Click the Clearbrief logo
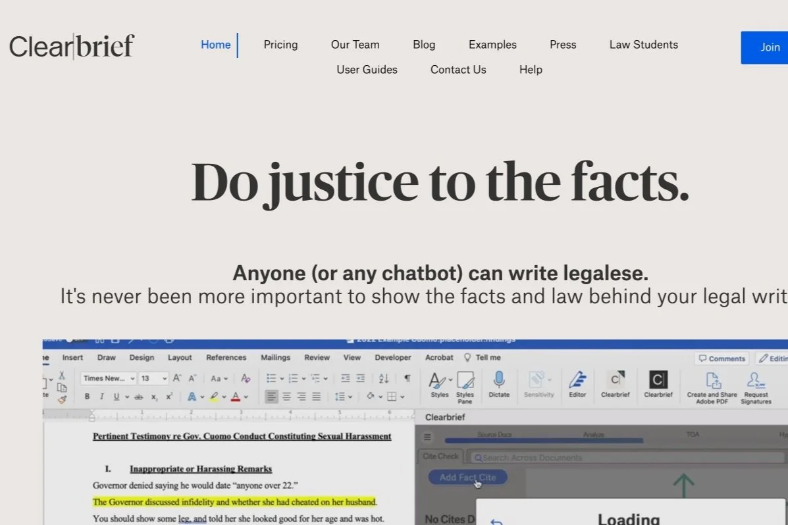The image size is (788, 525). click(x=71, y=46)
